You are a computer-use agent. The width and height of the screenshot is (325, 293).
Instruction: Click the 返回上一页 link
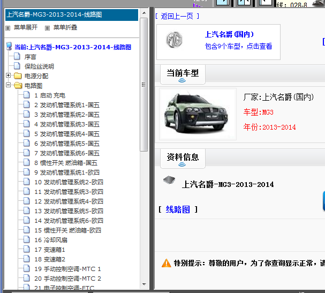(177, 16)
